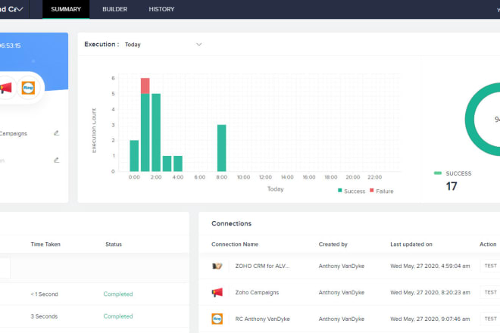Expand the flow name dropdown chevron
This screenshot has width=500, height=333.
[20, 10]
